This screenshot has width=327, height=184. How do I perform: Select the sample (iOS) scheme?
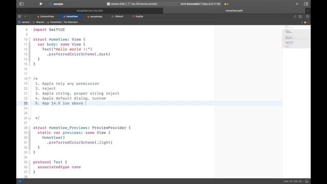click(x=117, y=4)
